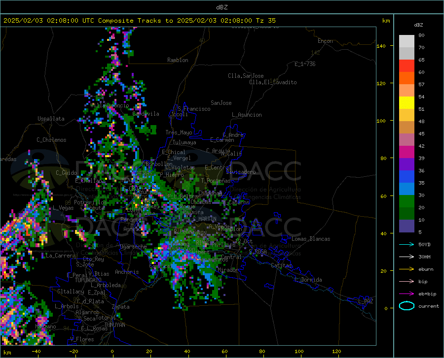
Task: Click the E_1-736 map label
Action: click(x=305, y=64)
